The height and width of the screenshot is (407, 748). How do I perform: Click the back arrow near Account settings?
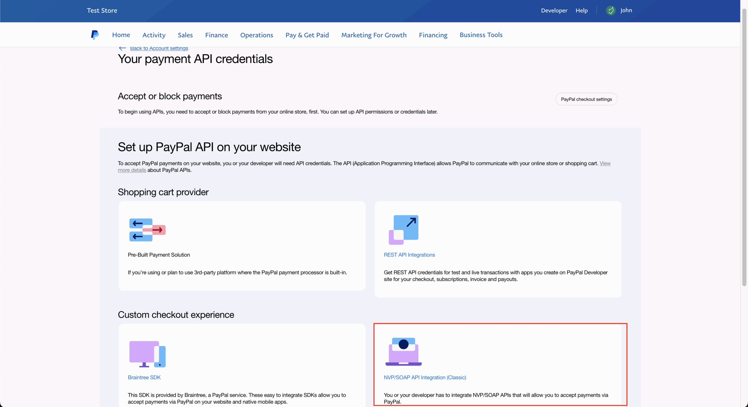pyautogui.click(x=122, y=48)
